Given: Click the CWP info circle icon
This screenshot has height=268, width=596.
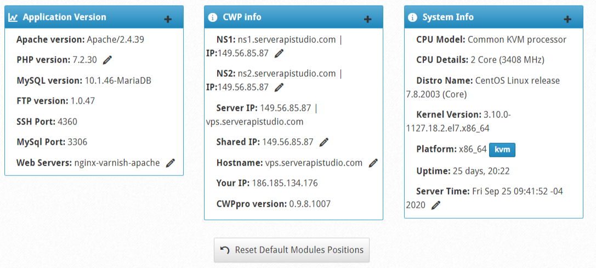Looking at the screenshot, I should pyautogui.click(x=213, y=17).
